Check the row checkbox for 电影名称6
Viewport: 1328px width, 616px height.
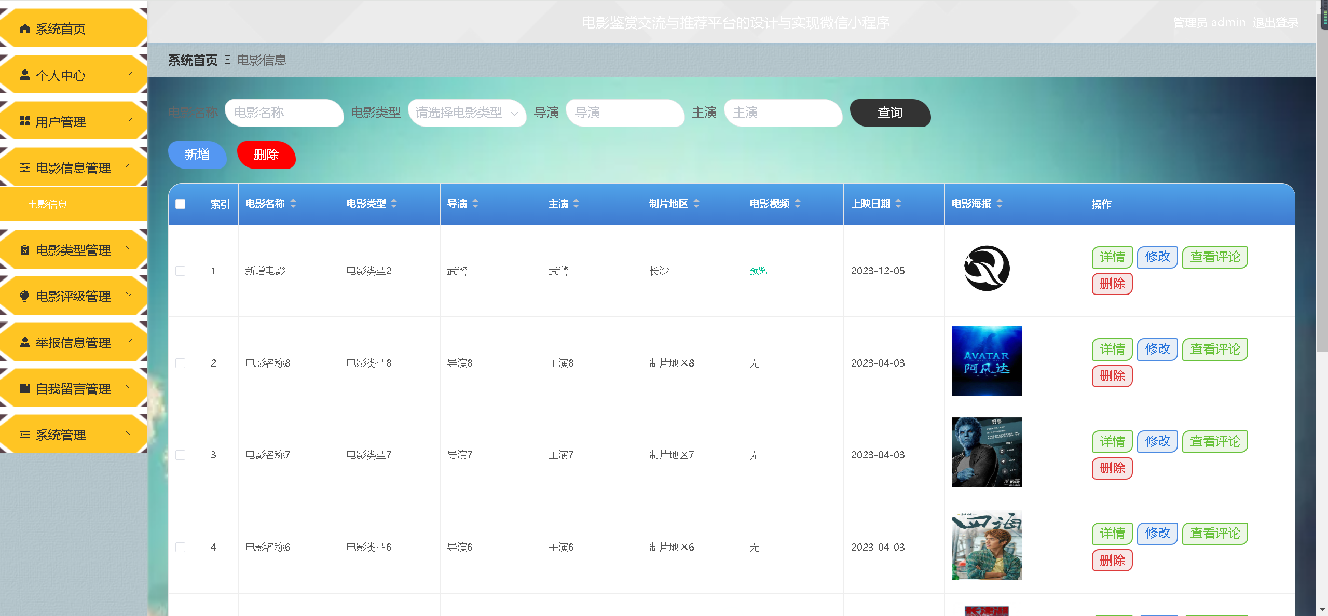point(180,547)
